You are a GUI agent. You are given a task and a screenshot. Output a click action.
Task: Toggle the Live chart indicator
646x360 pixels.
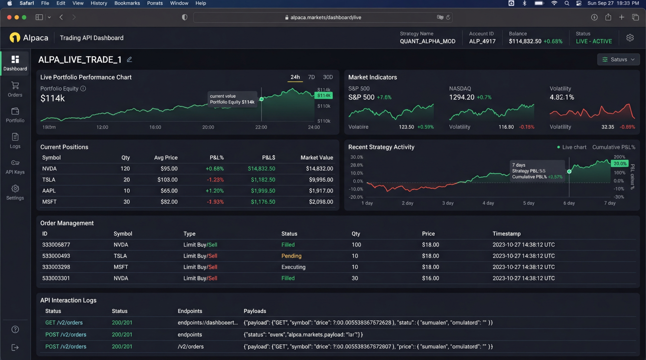click(571, 147)
